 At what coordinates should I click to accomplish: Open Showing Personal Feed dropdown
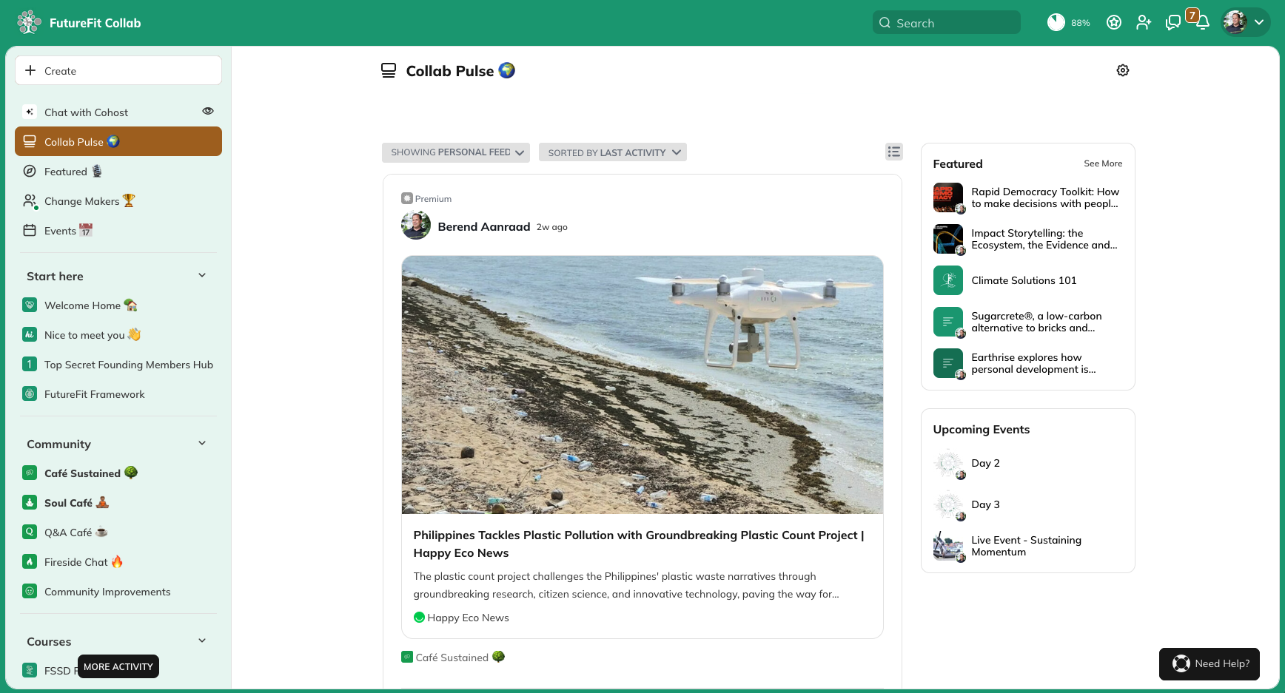tap(456, 152)
